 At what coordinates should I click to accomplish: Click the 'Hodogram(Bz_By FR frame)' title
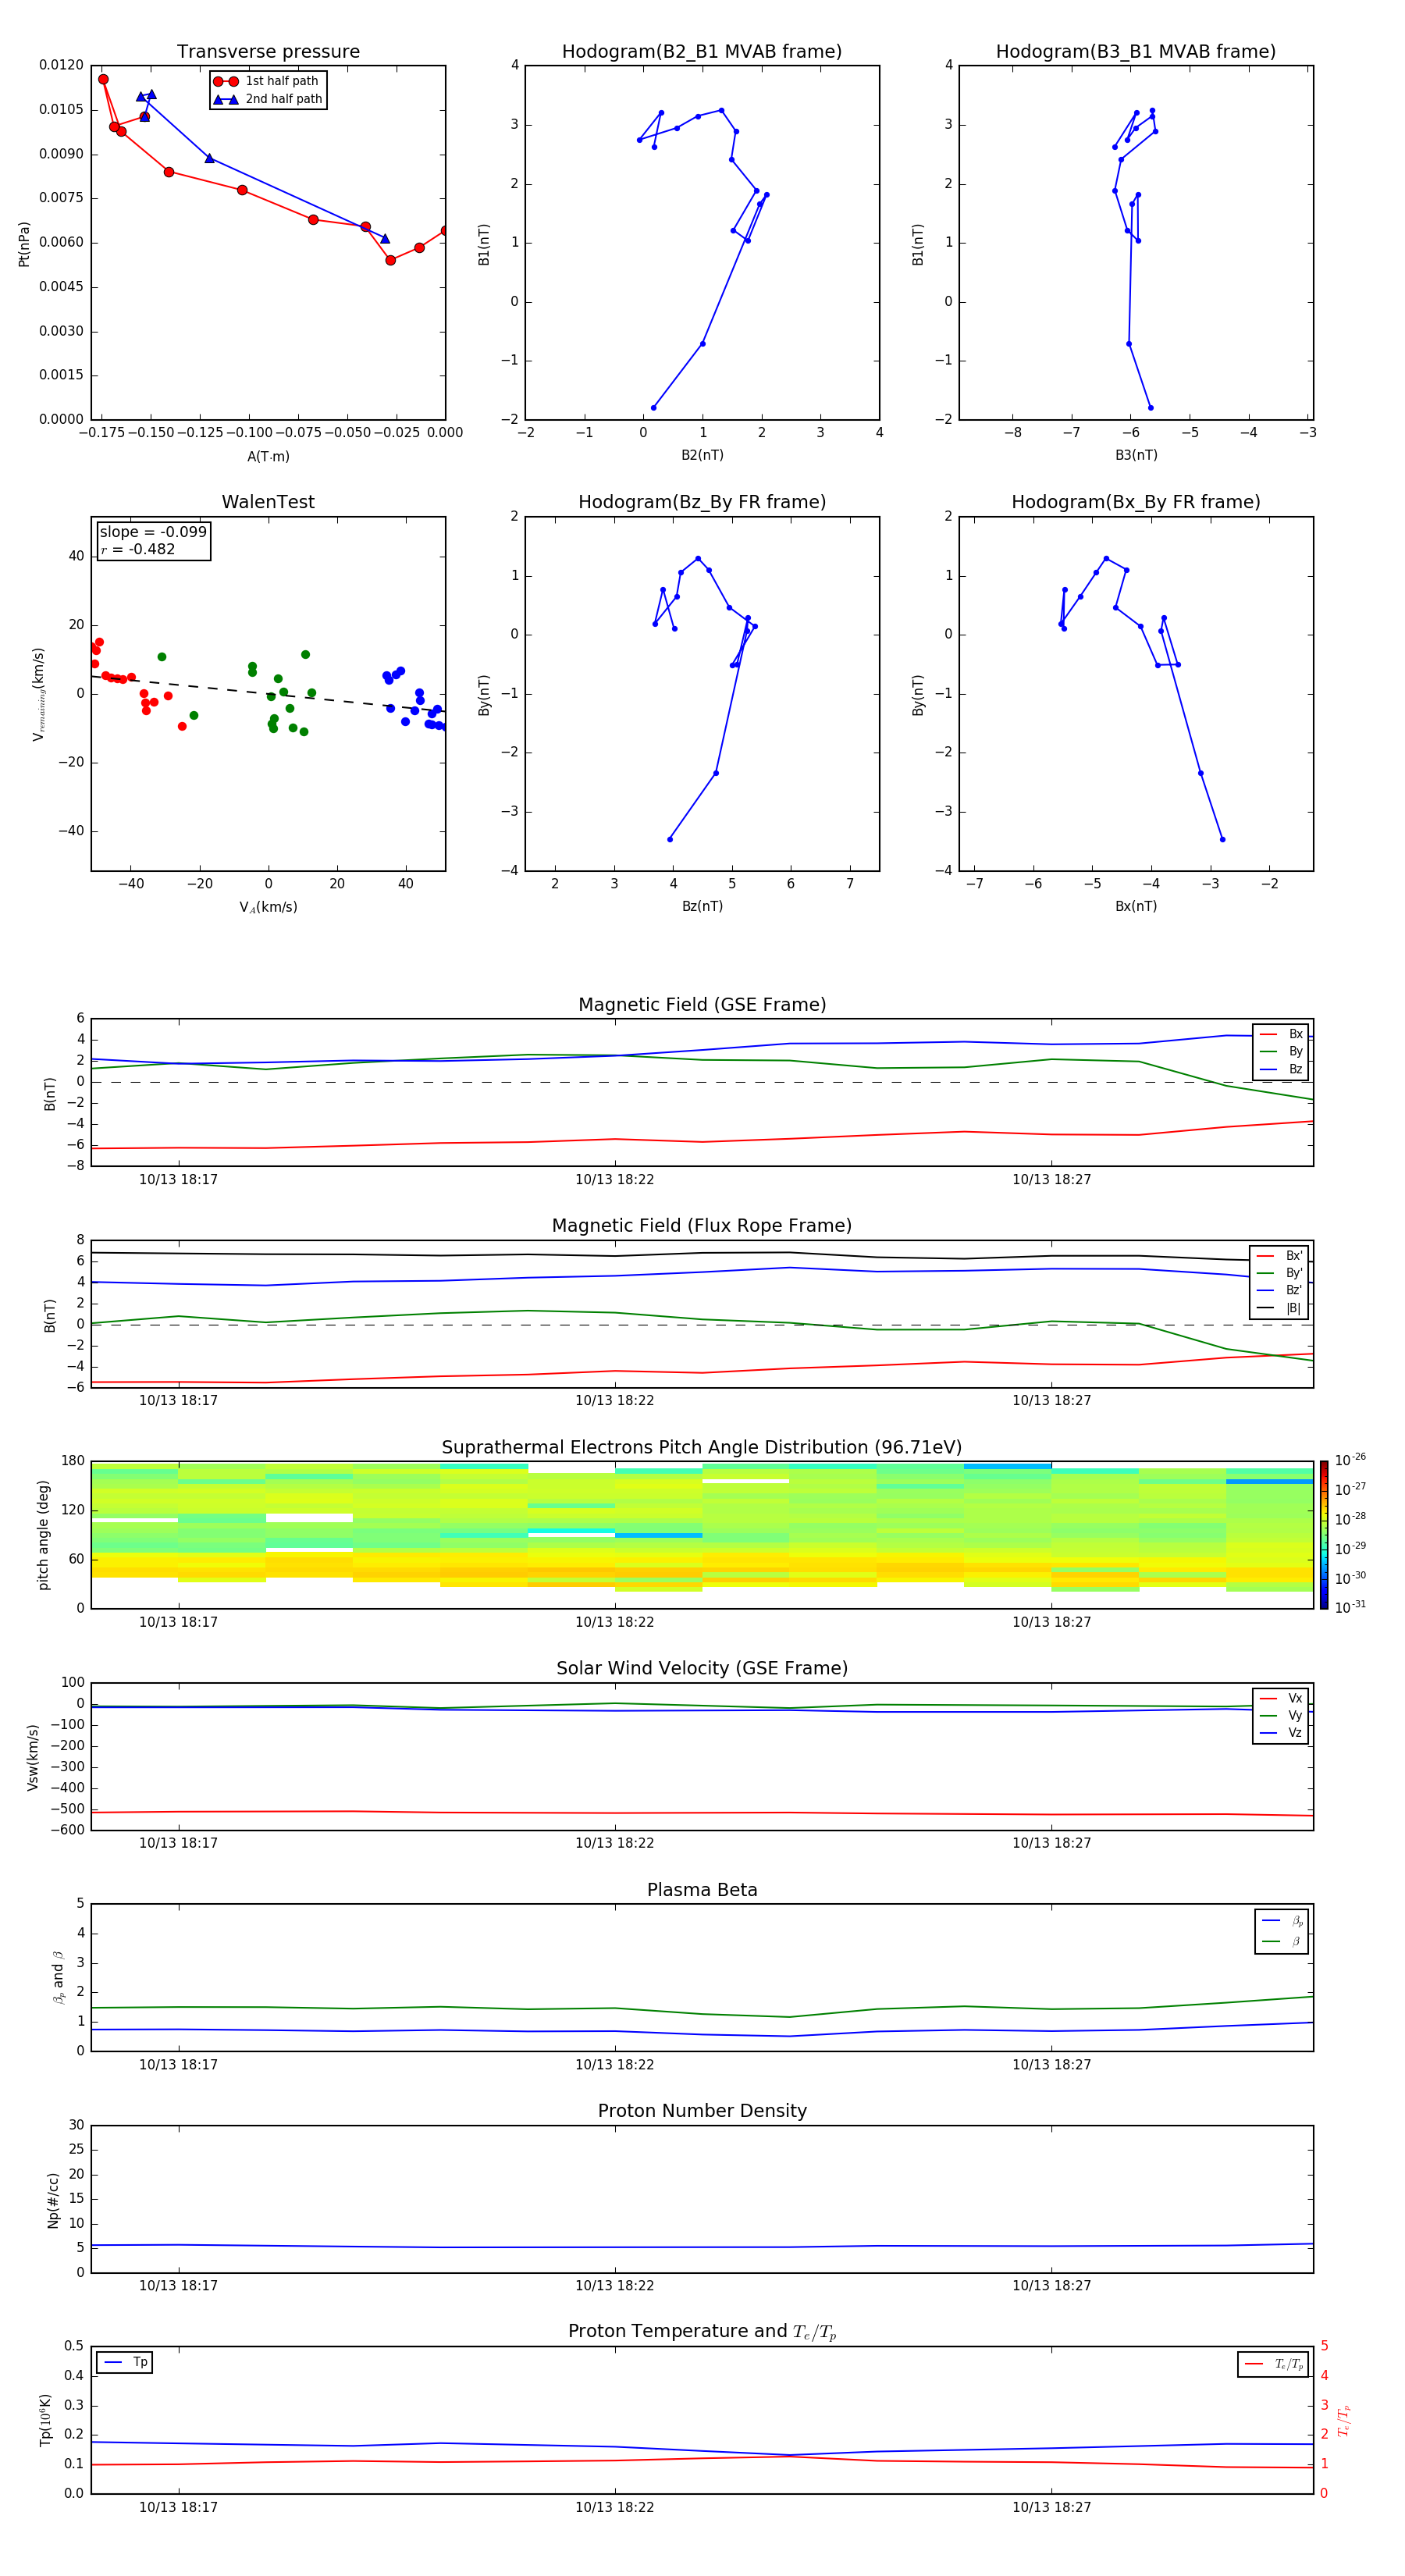(x=702, y=502)
